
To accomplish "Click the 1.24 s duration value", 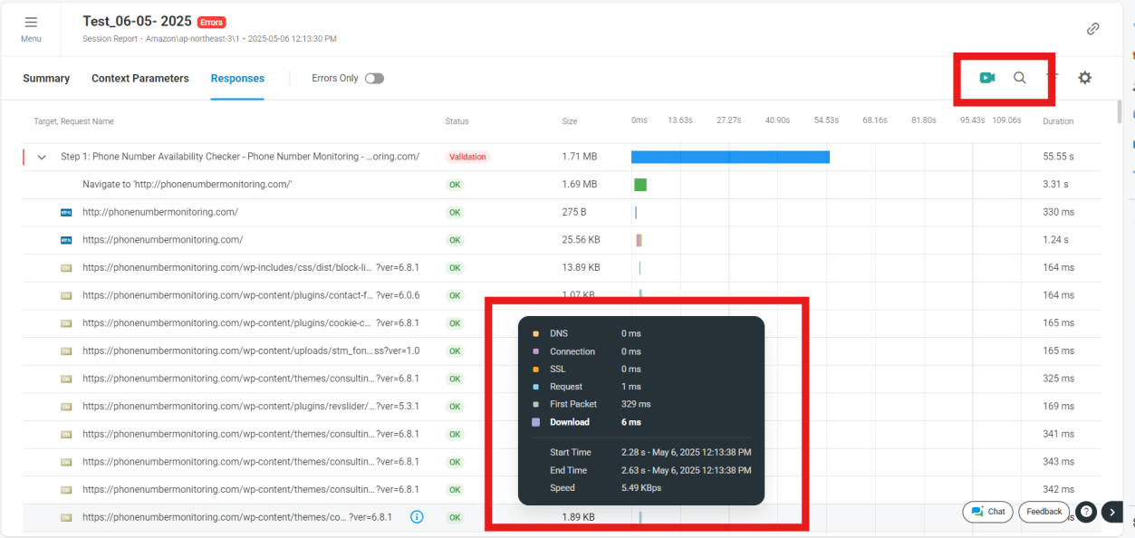I will pyautogui.click(x=1056, y=240).
